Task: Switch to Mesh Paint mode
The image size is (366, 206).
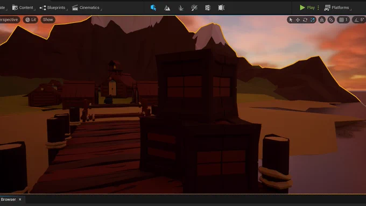Action: (194, 8)
